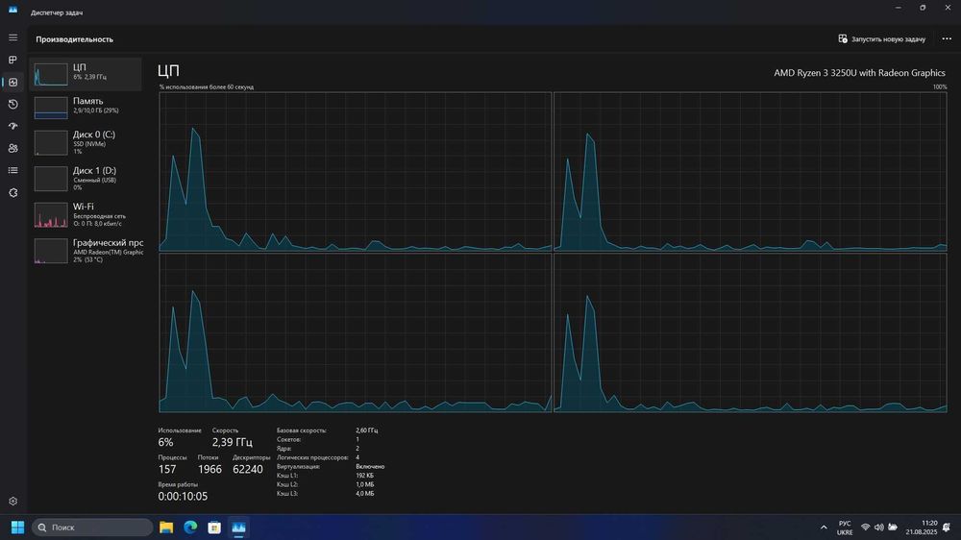
Task: Open the three-dots more options menu
Action: [947, 38]
